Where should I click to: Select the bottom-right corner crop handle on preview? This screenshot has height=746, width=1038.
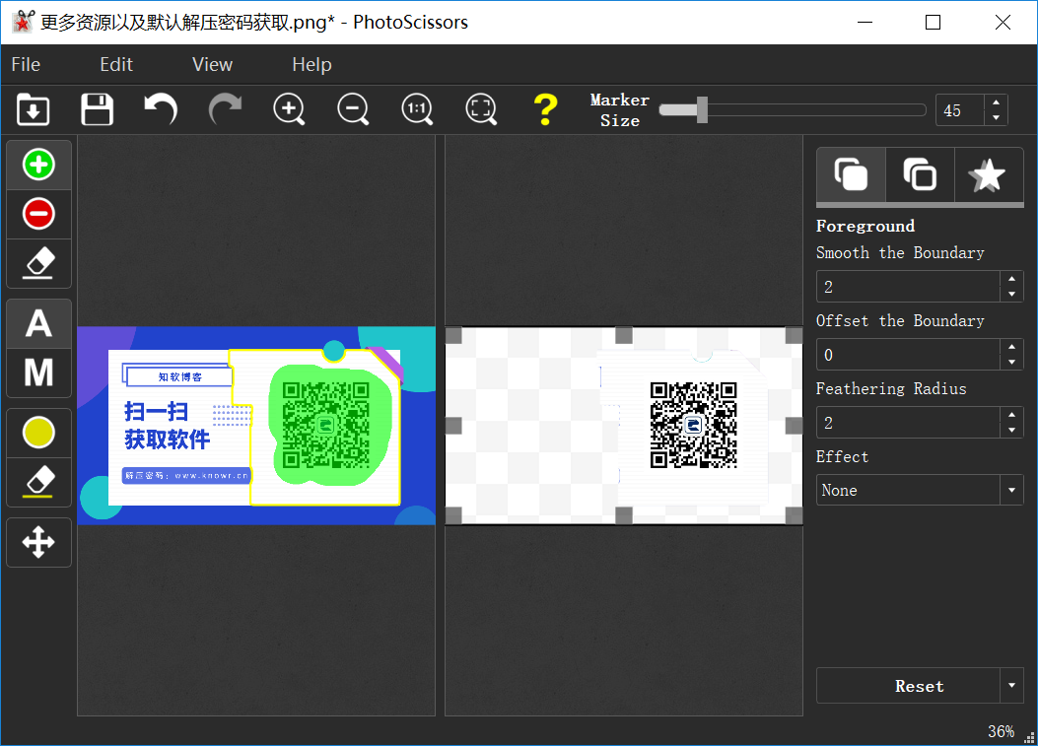(x=794, y=515)
